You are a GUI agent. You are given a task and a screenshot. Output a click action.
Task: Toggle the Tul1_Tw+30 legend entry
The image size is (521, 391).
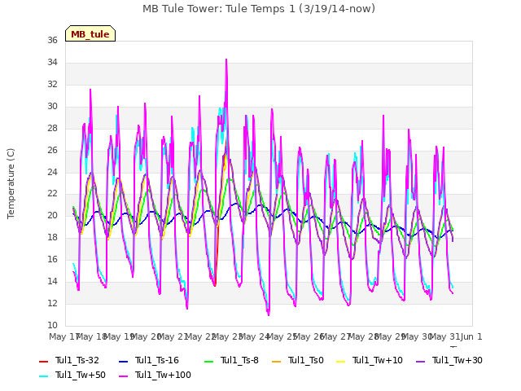tap(449, 360)
